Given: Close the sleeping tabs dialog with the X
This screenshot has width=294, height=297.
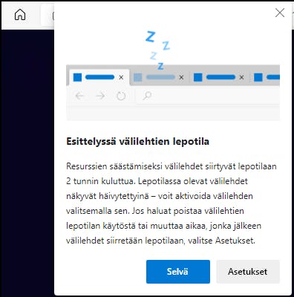Looking at the screenshot, I should (280, 13).
